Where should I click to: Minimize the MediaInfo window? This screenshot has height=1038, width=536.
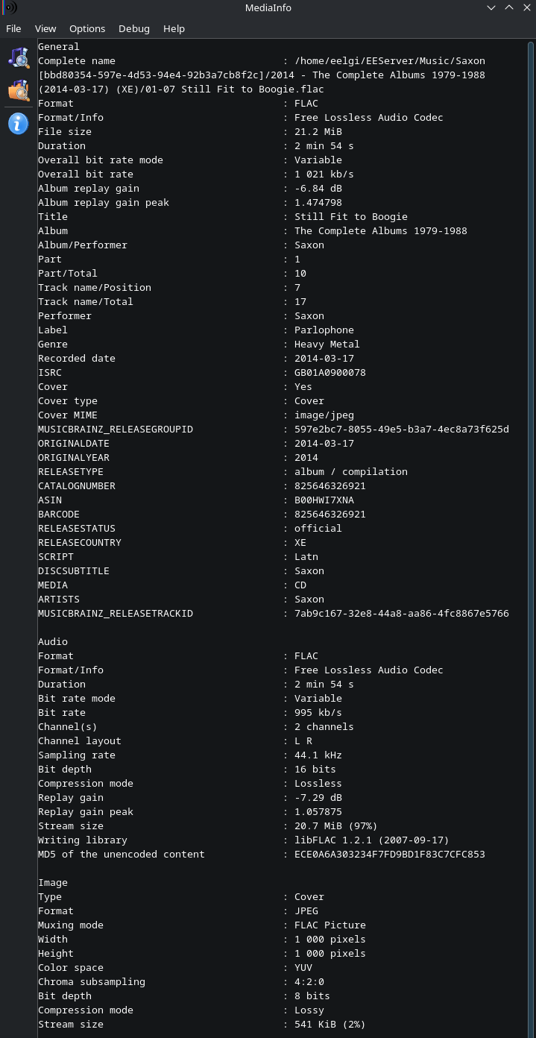tap(491, 7)
